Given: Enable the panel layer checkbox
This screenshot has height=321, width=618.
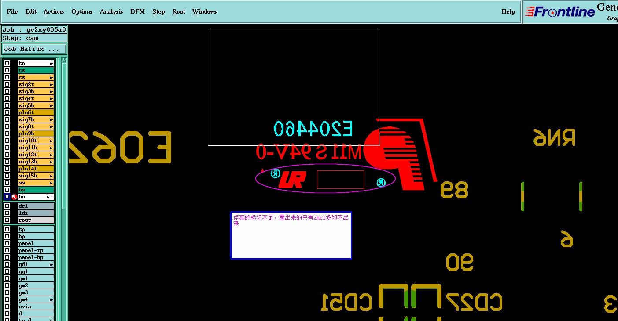Looking at the screenshot, I should pos(7,243).
